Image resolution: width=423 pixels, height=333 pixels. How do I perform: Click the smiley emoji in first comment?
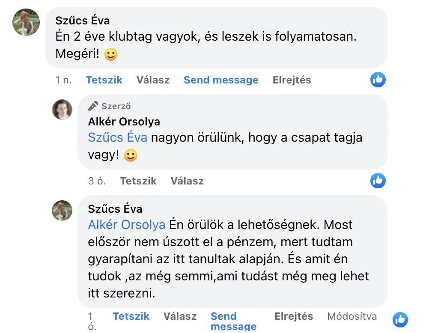(111, 55)
